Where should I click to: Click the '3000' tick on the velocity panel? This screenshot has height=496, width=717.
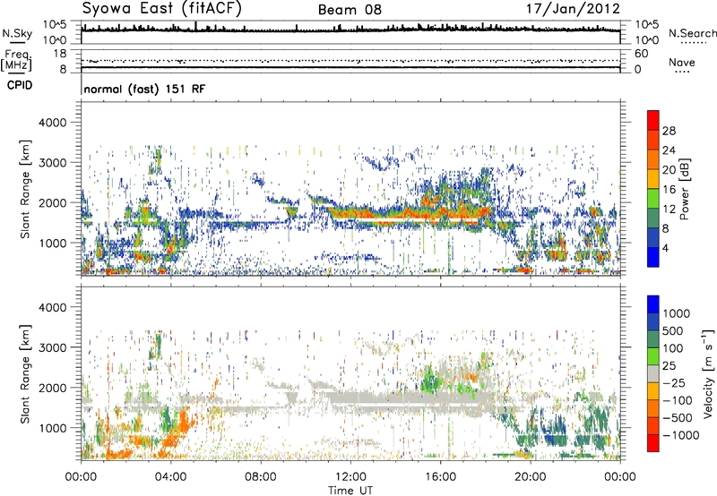tap(53, 347)
